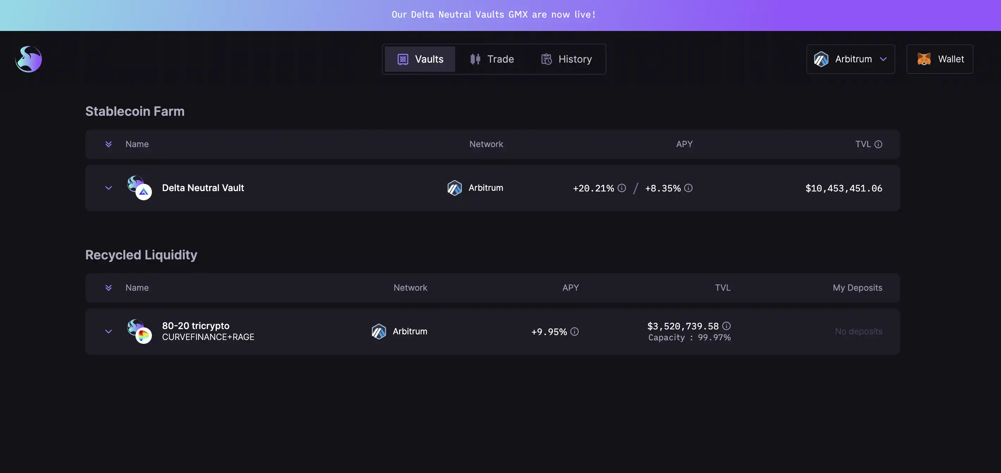Viewport: 1001px width, 473px height.
Task: Click the MetaMask fox icon
Action: (924, 59)
